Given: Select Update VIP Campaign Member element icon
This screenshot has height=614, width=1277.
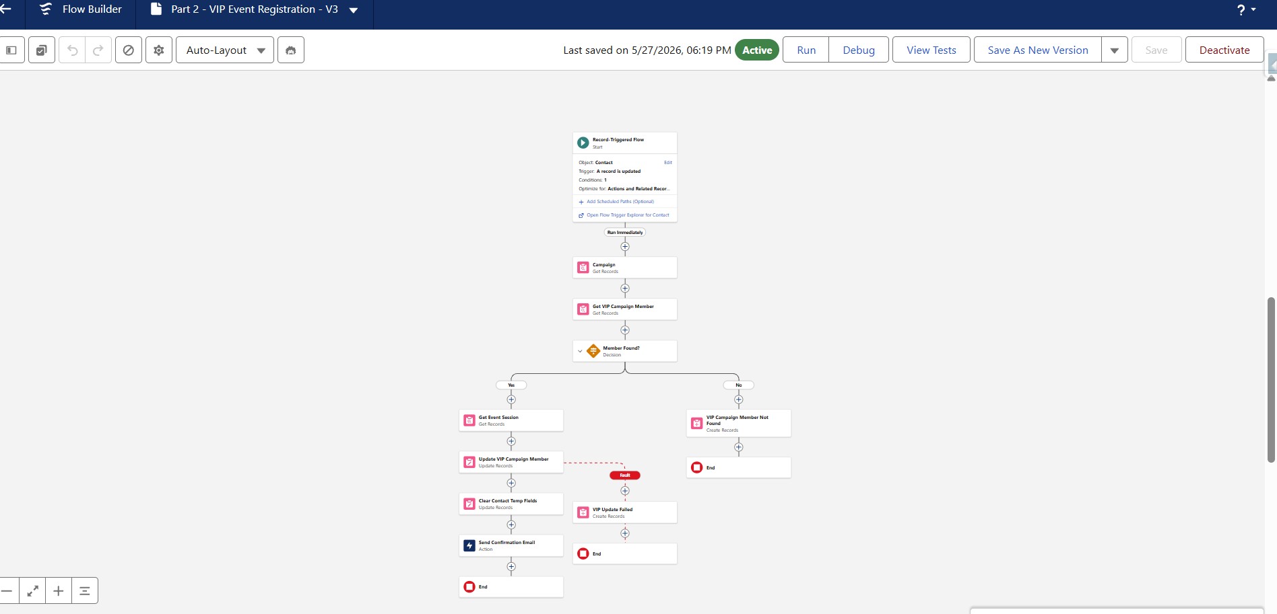Looking at the screenshot, I should 469,462.
